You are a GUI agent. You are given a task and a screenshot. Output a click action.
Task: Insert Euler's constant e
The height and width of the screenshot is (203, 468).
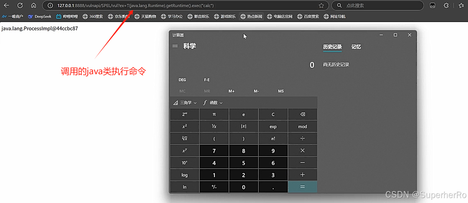tap(244, 114)
